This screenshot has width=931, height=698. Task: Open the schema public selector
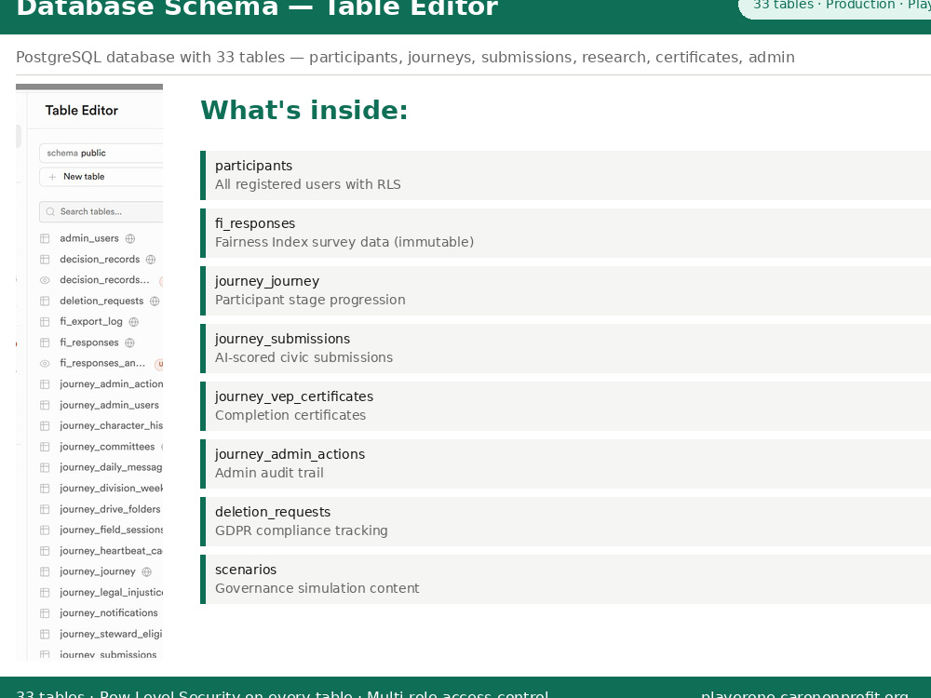101,154
